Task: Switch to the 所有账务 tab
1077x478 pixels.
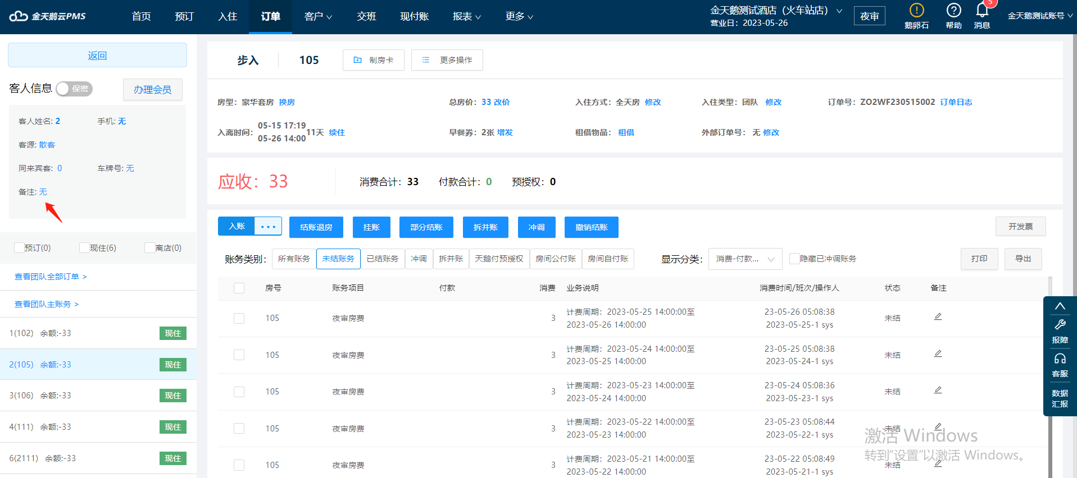Action: click(x=294, y=259)
